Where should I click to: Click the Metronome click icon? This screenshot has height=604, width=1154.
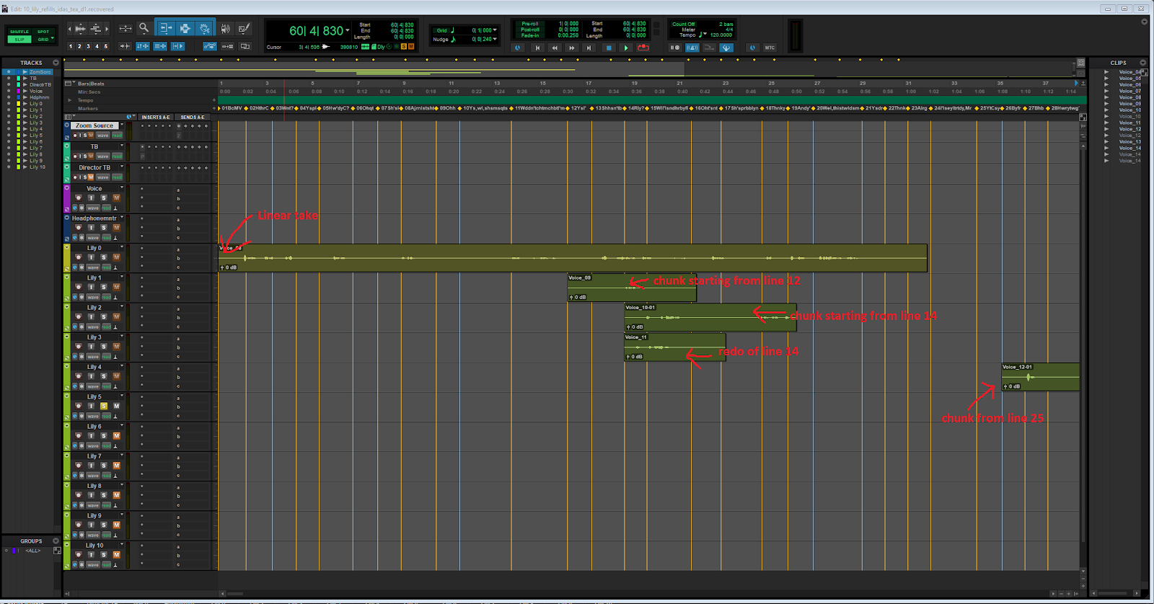(692, 48)
